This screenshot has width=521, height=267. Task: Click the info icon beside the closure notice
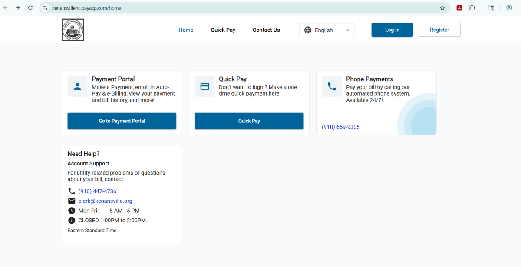[x=72, y=220]
